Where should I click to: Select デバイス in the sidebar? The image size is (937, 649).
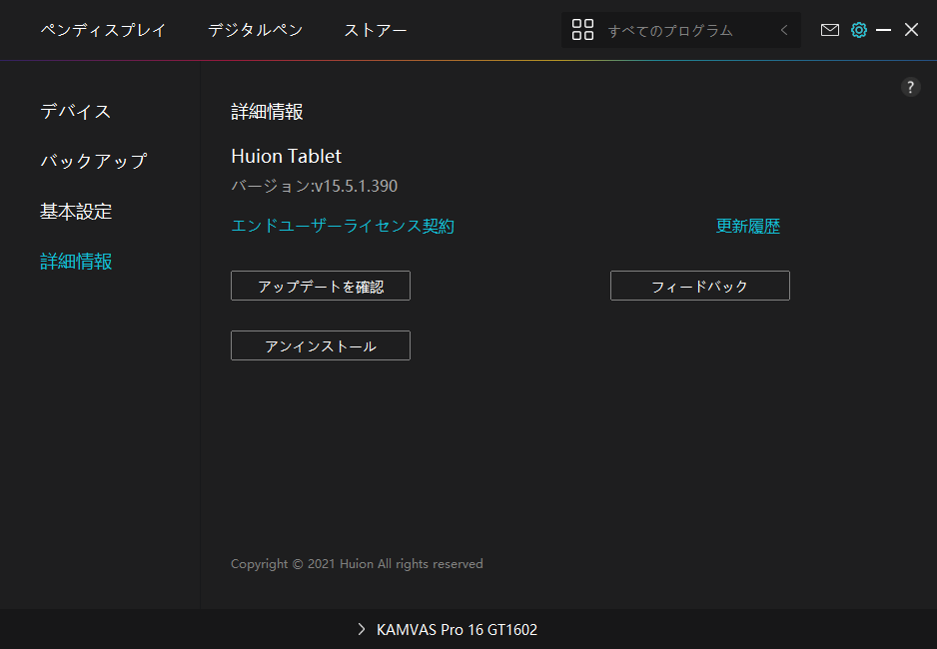75,111
